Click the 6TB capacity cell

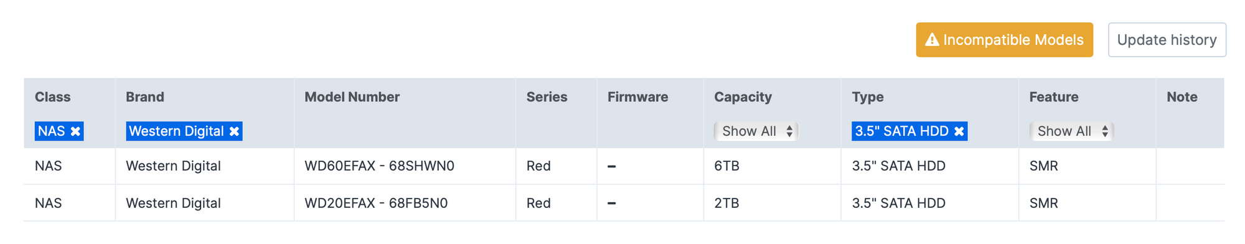click(x=727, y=166)
